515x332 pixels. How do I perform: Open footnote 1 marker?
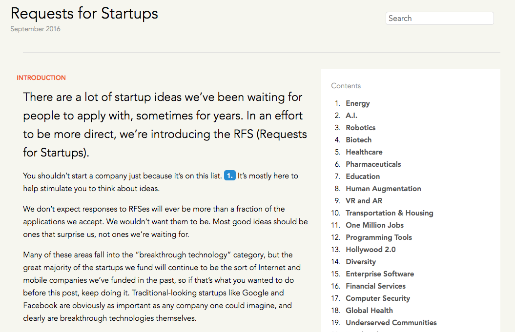tap(229, 176)
